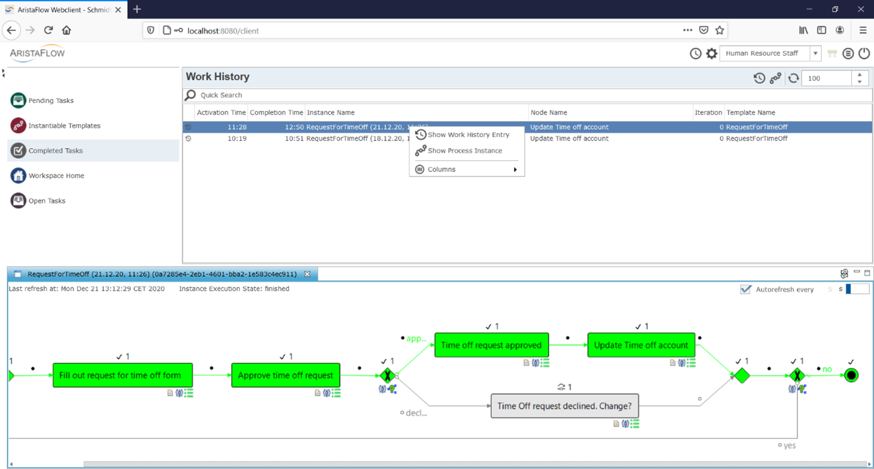Screen dimensions: 874x469
Task: Select the history row activated at 10:19
Action: tap(527, 139)
